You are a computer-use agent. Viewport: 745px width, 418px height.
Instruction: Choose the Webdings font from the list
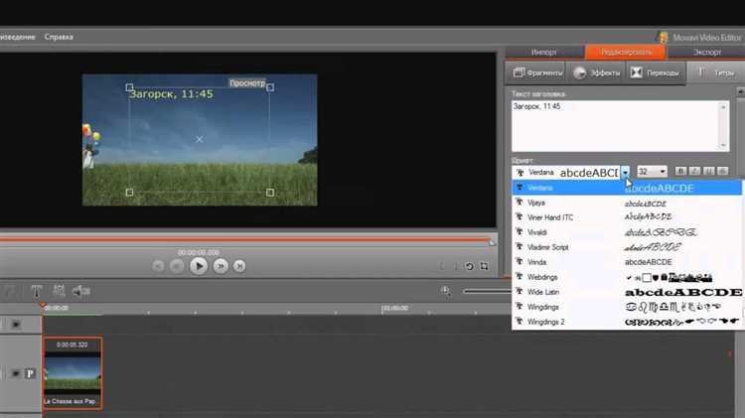pyautogui.click(x=627, y=277)
